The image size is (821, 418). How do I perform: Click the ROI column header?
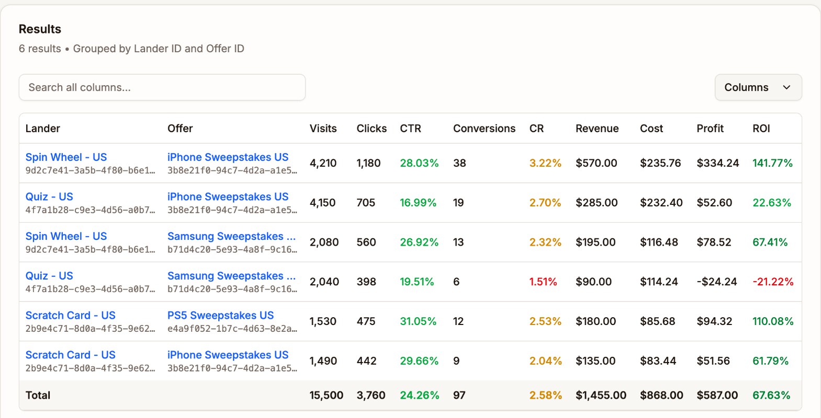click(x=761, y=129)
